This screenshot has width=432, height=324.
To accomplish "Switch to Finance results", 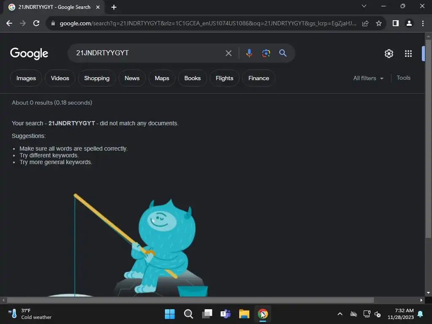I will coord(259,78).
